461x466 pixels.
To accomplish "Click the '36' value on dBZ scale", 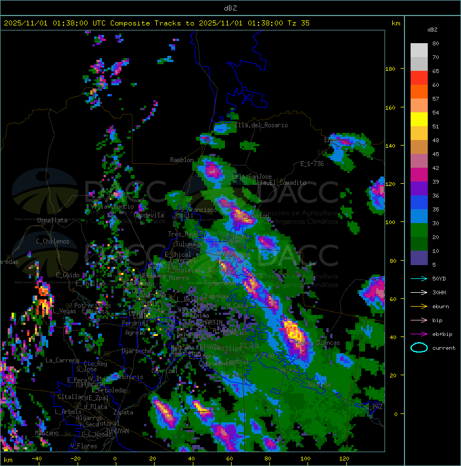I will [436, 195].
